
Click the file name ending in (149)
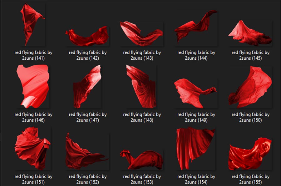[x=196, y=117]
